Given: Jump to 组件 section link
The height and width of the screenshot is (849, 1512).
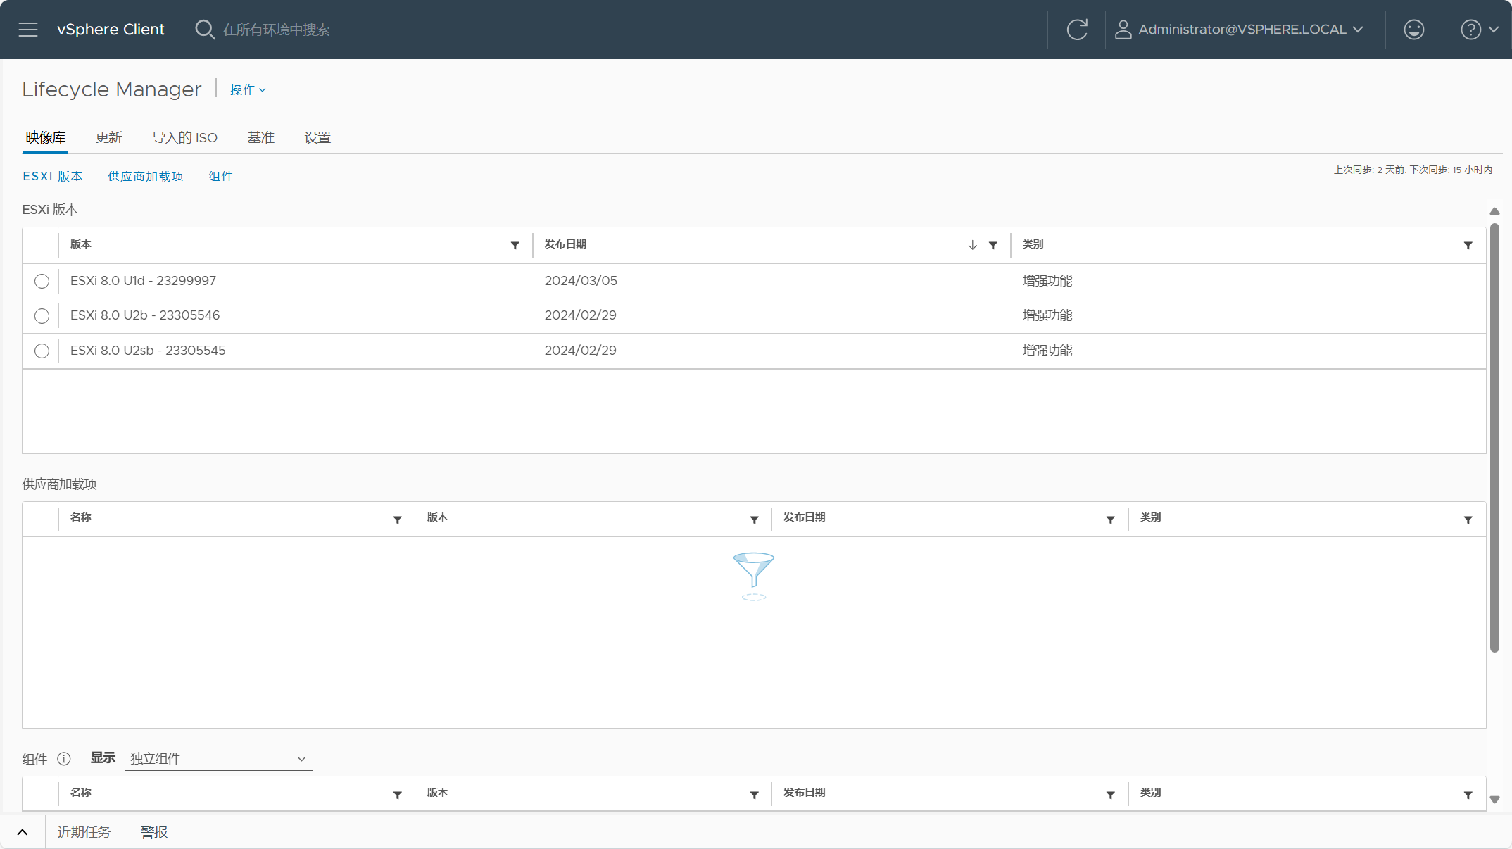Looking at the screenshot, I should 221,176.
